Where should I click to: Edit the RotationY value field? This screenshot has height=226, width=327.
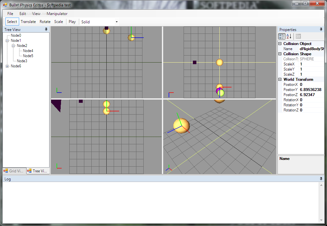coord(312,105)
